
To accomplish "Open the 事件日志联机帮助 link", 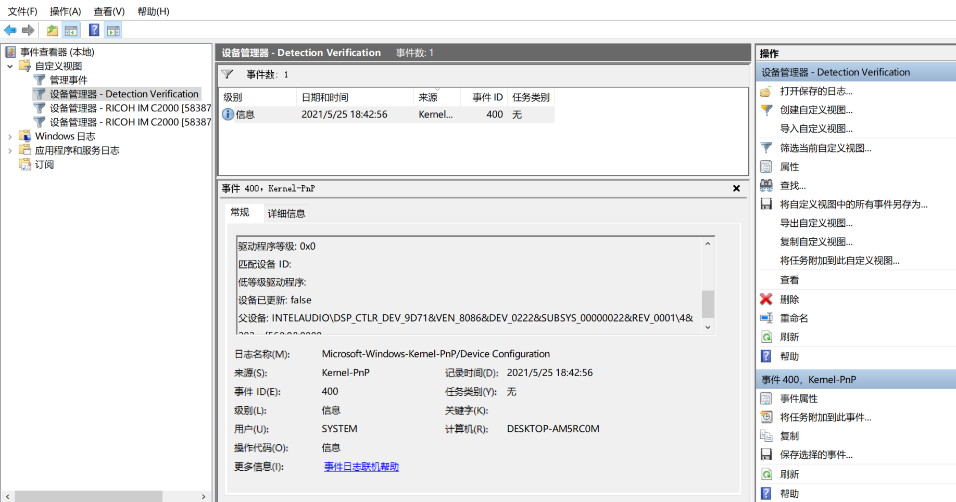I will click(x=361, y=467).
